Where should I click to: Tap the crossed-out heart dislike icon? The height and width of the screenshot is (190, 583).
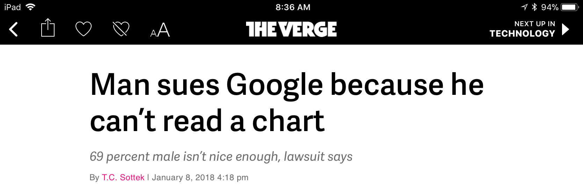pos(121,29)
